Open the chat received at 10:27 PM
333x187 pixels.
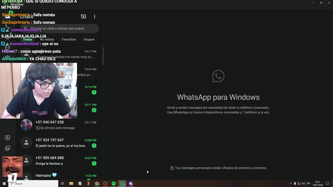[59, 54]
